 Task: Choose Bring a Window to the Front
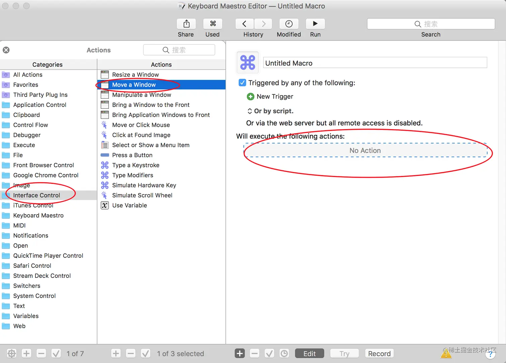[161, 105]
